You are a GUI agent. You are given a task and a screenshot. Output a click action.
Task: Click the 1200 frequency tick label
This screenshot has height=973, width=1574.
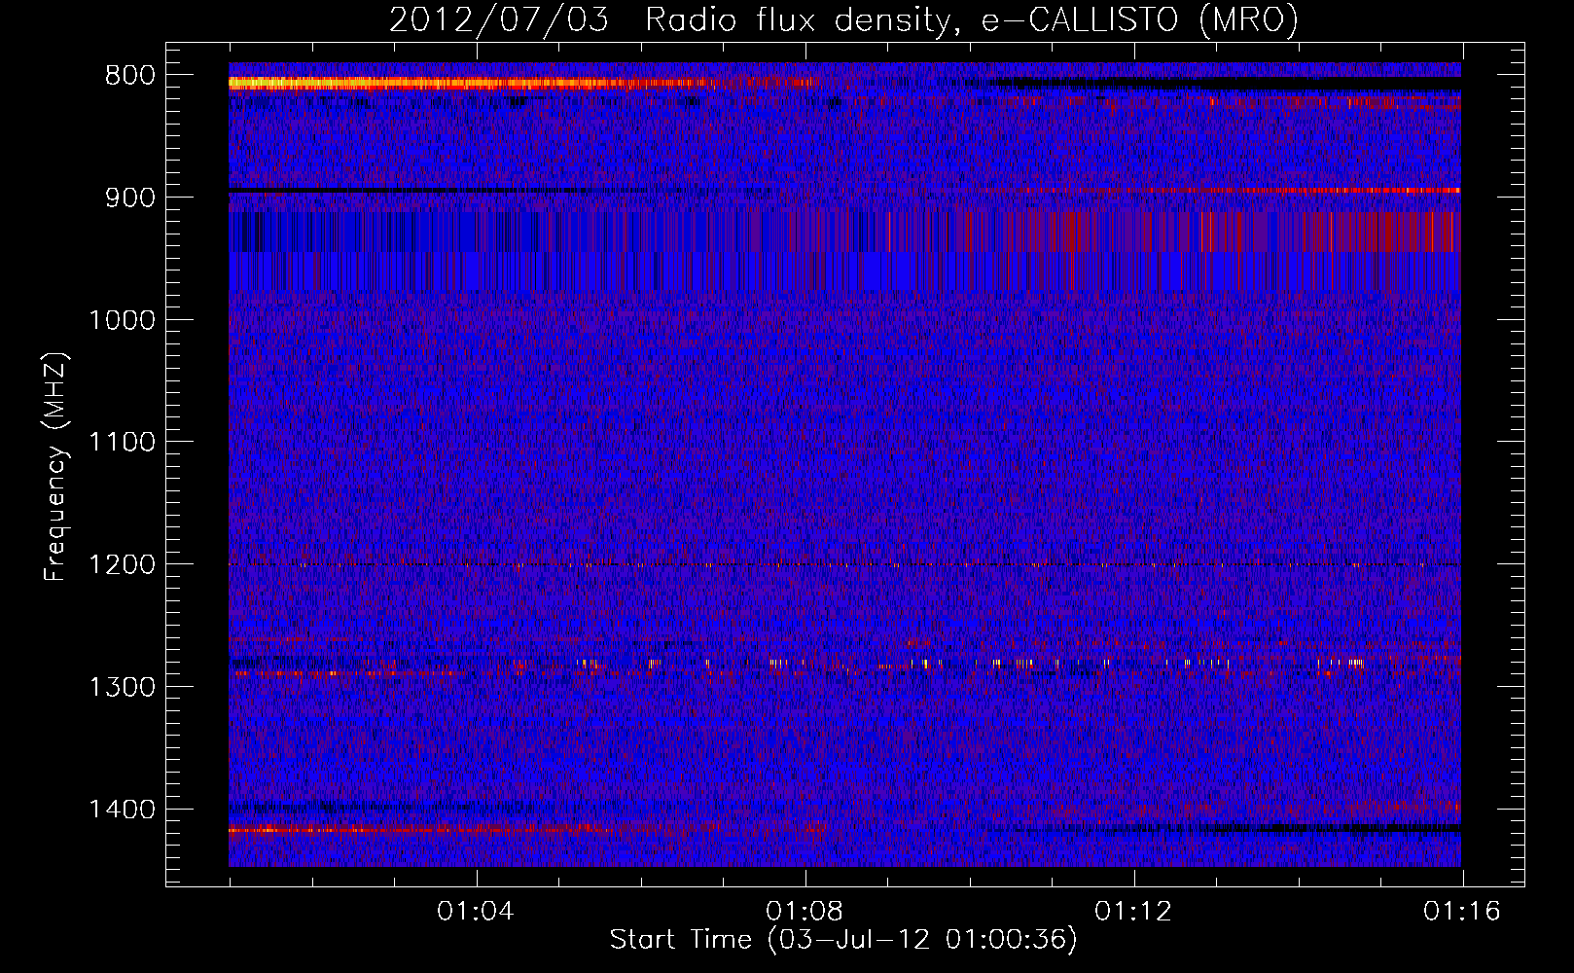click(122, 565)
